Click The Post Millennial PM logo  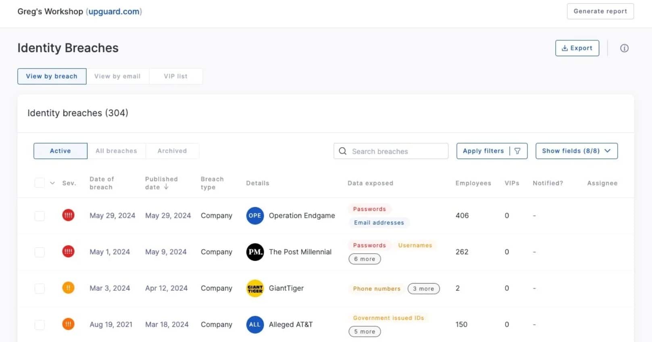[255, 252]
